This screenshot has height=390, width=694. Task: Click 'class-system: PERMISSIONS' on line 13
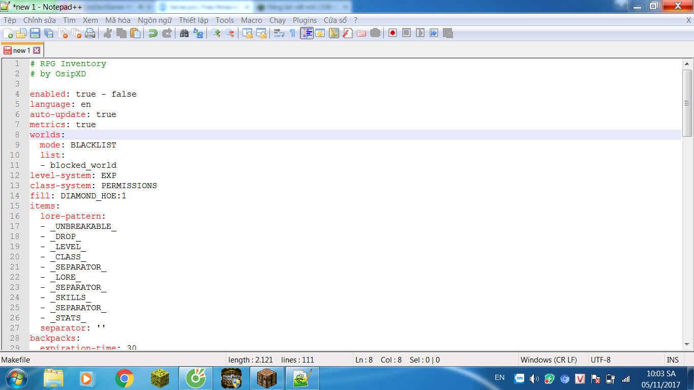point(94,186)
